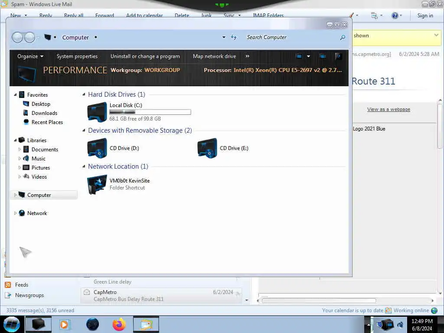Click the Help icon in Windows Live Mail
Viewport: 444px width, 333px height.
tap(395, 16)
